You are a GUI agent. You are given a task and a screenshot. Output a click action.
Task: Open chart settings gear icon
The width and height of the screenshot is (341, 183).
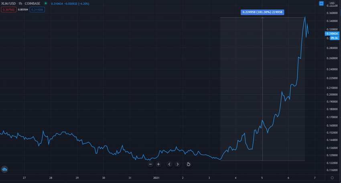point(332,178)
